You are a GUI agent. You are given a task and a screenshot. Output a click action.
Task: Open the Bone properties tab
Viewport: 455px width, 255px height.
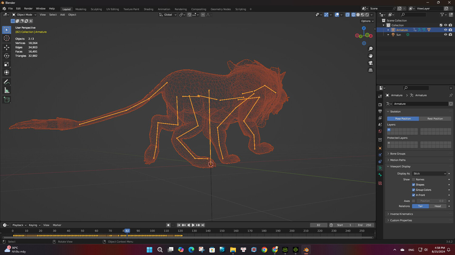pos(380,175)
